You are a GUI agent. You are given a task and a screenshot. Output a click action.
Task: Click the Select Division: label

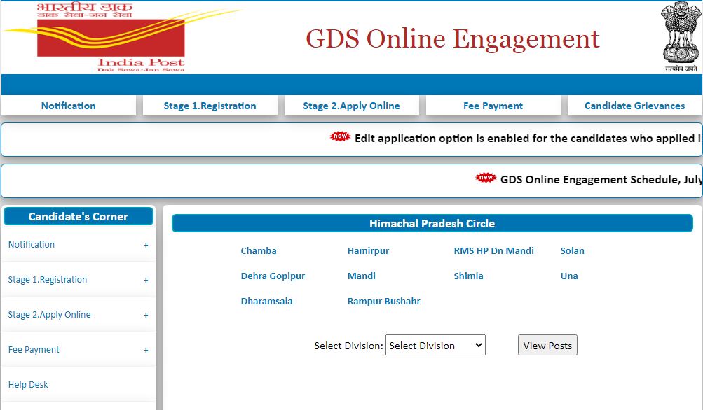point(348,346)
